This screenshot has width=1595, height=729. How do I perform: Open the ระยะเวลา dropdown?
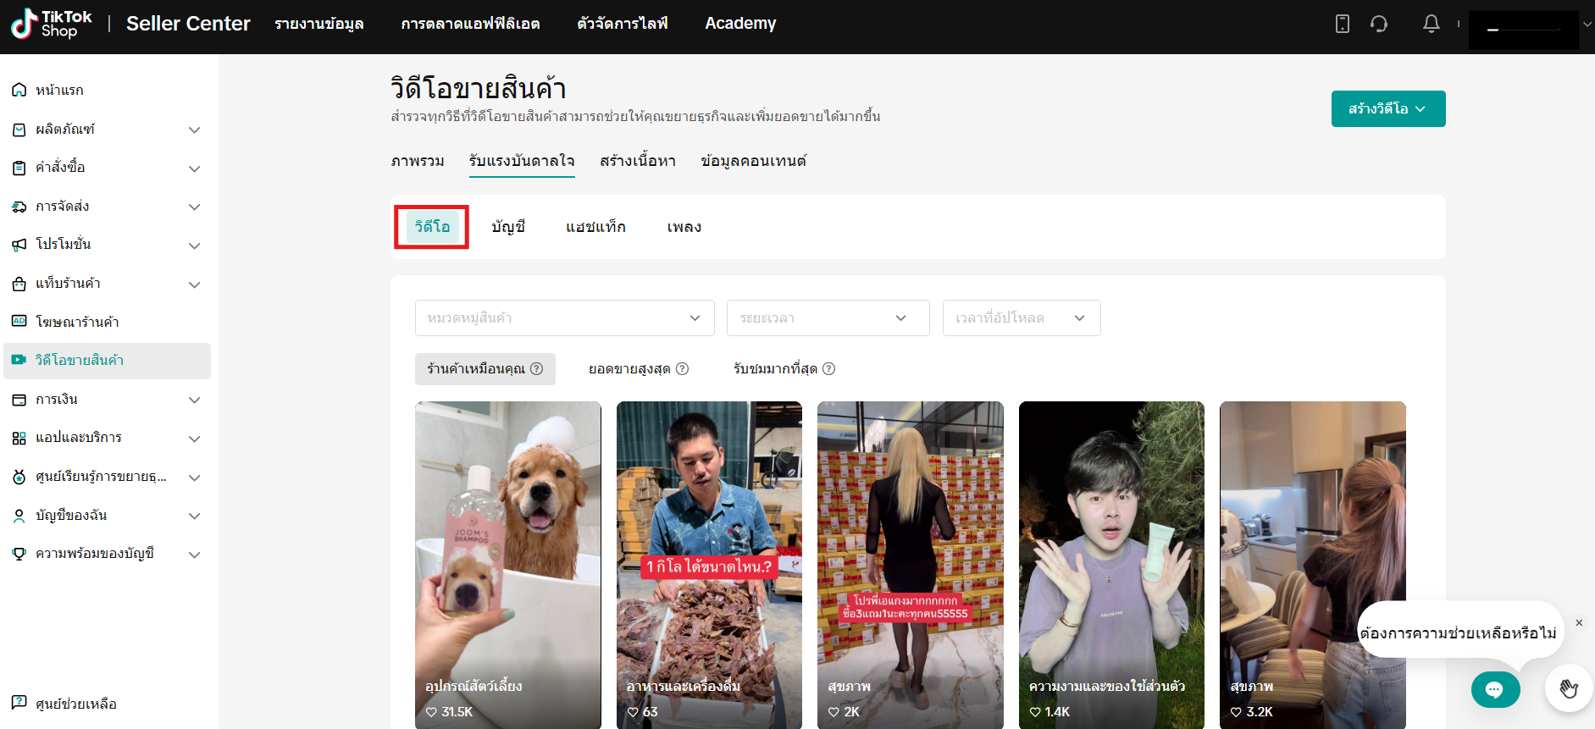828,318
